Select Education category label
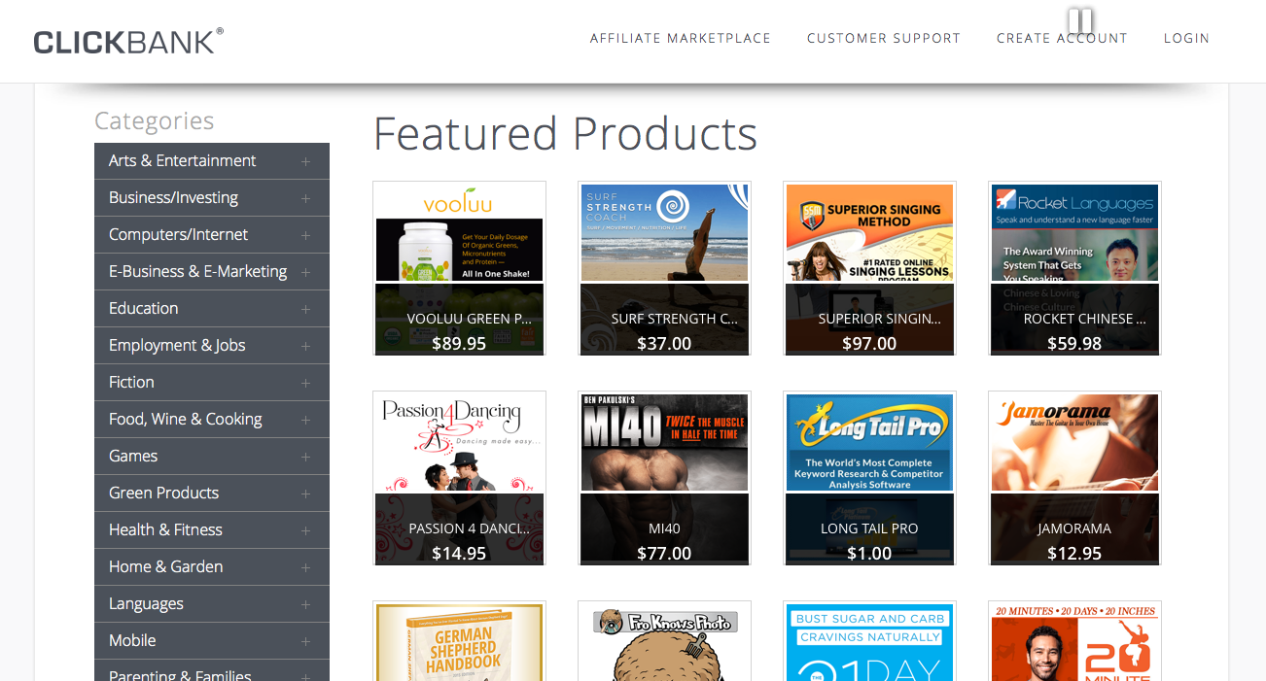1266x681 pixels. tap(143, 308)
